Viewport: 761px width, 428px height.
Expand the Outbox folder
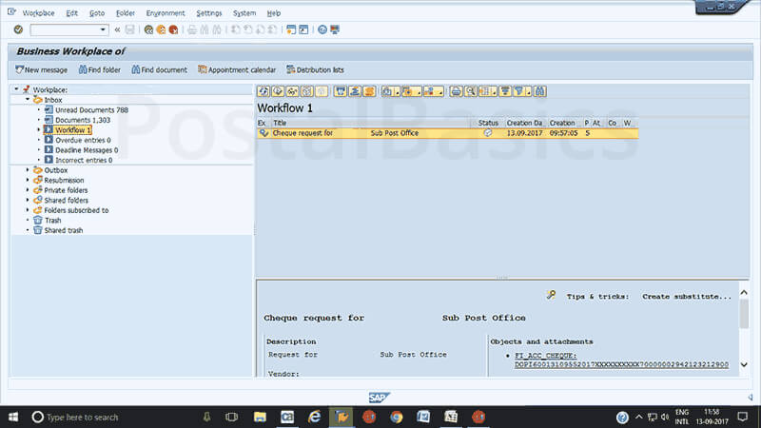click(28, 170)
